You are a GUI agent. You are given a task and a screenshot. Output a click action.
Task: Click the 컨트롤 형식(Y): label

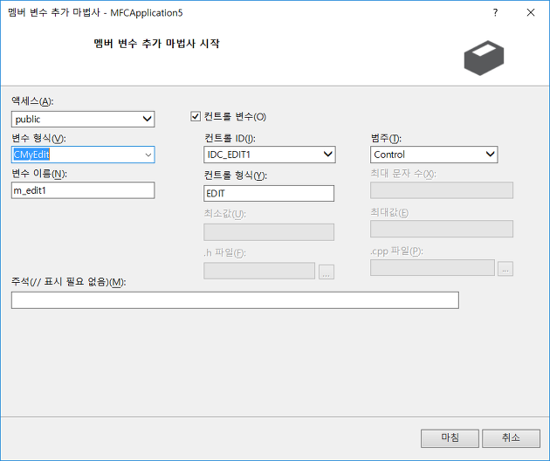236,175
